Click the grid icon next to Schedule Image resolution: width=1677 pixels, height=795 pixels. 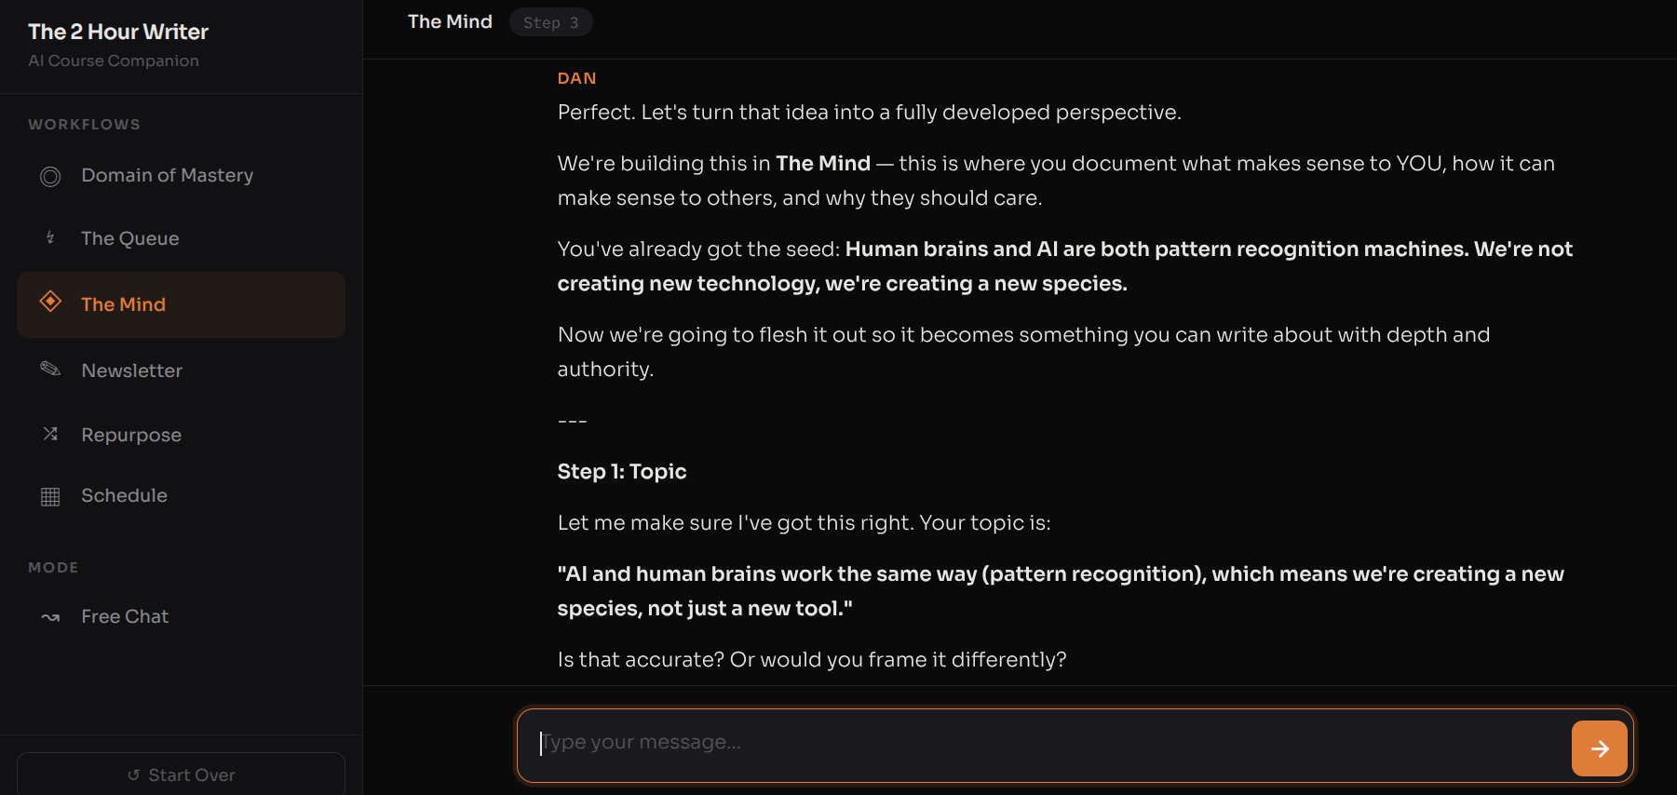[x=49, y=495]
